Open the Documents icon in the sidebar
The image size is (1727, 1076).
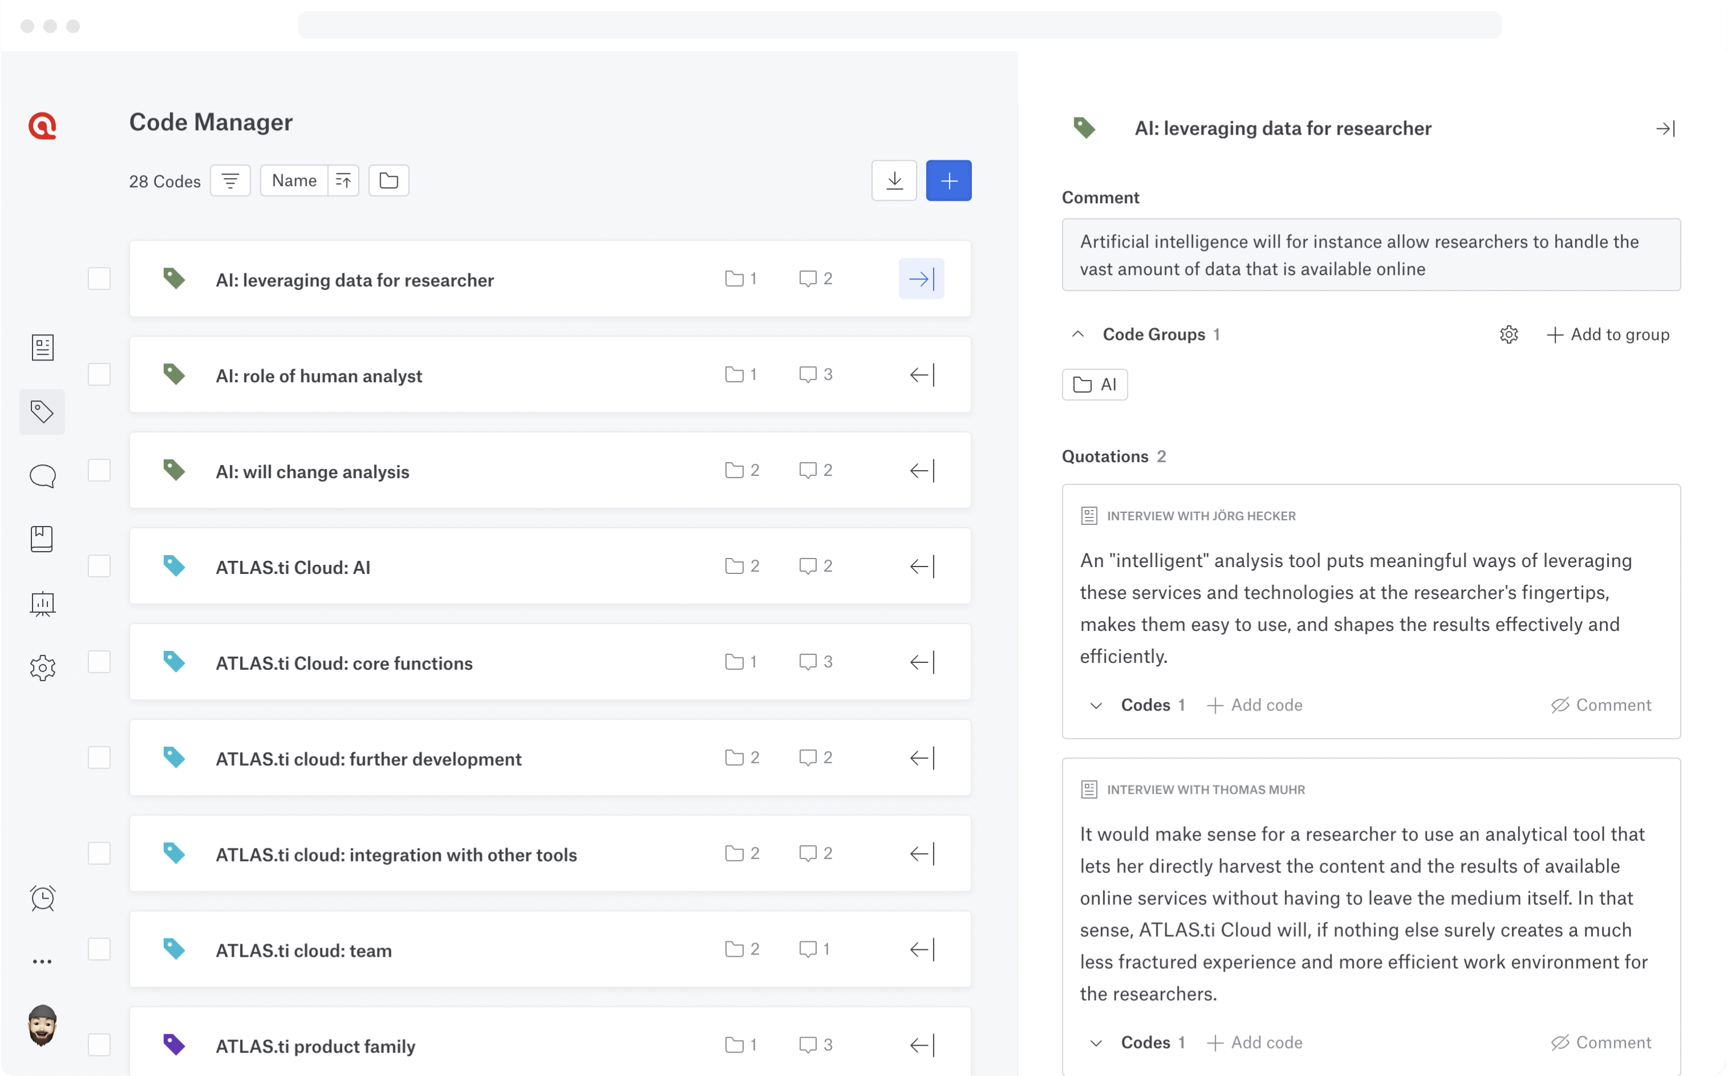coord(43,347)
